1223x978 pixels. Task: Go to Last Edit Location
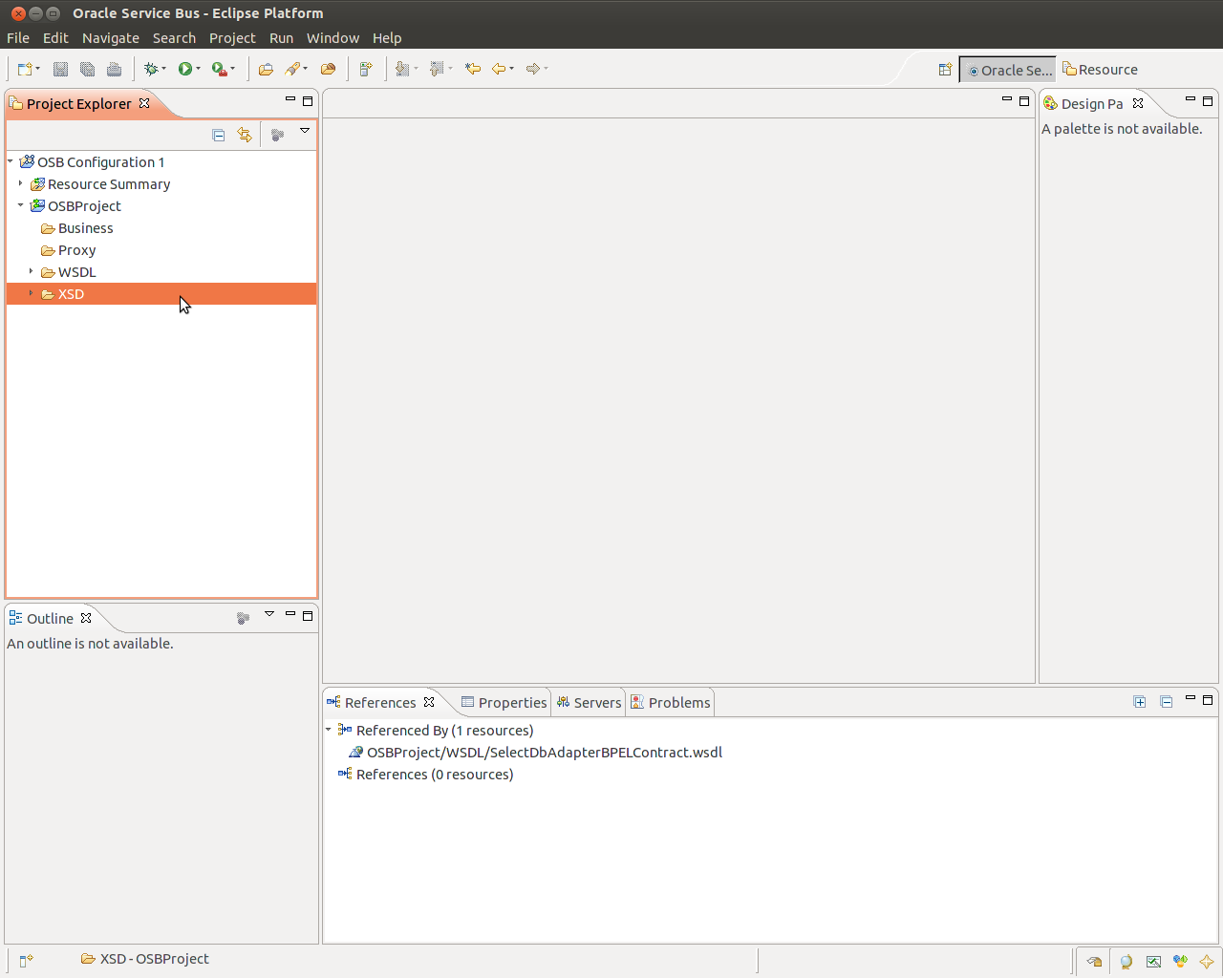[472, 69]
